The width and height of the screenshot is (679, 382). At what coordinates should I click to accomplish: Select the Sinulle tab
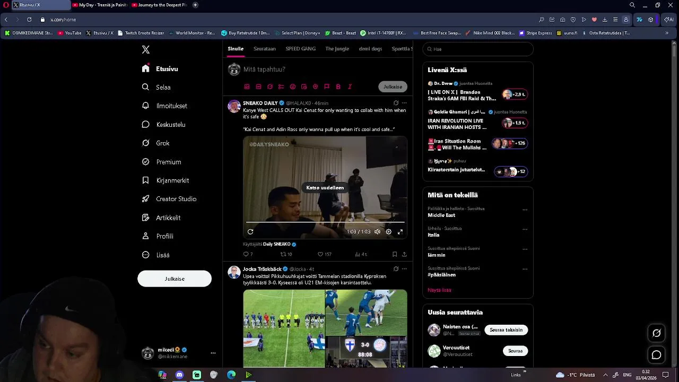pyautogui.click(x=236, y=49)
